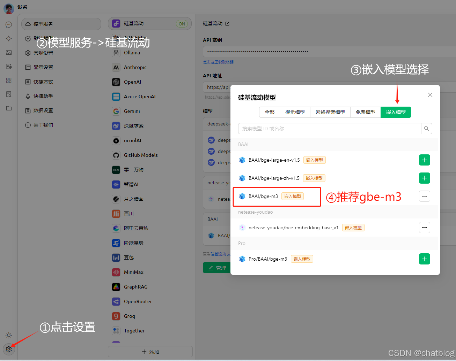Viewport: 456px width, 361px height.
Task: Switch to the 免费模型 tab
Action: pyautogui.click(x=366, y=112)
